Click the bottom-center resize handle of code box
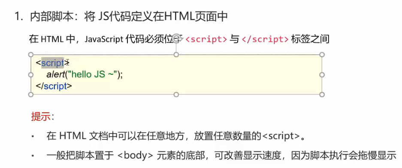The width and height of the screenshot is (402, 168). tap(176, 95)
